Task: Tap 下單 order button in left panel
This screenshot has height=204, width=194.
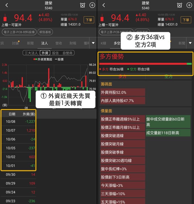Action: 89,20
